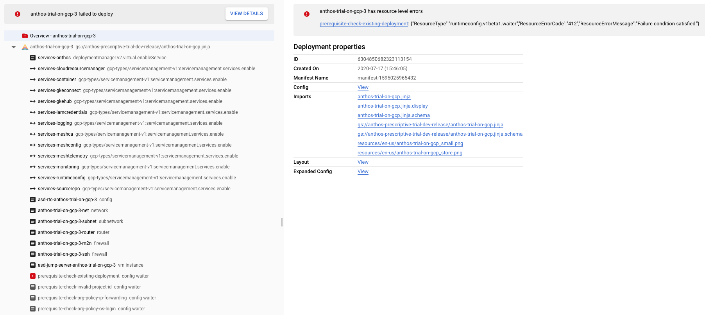This screenshot has height=315, width=705.
Task: Click the deployment ID value 6304850682323113154
Action: click(385, 59)
